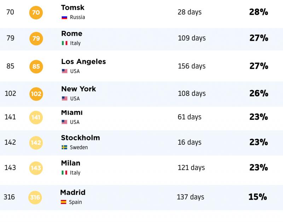
Task: Select the 142 rank badge
Action: pyautogui.click(x=36, y=143)
